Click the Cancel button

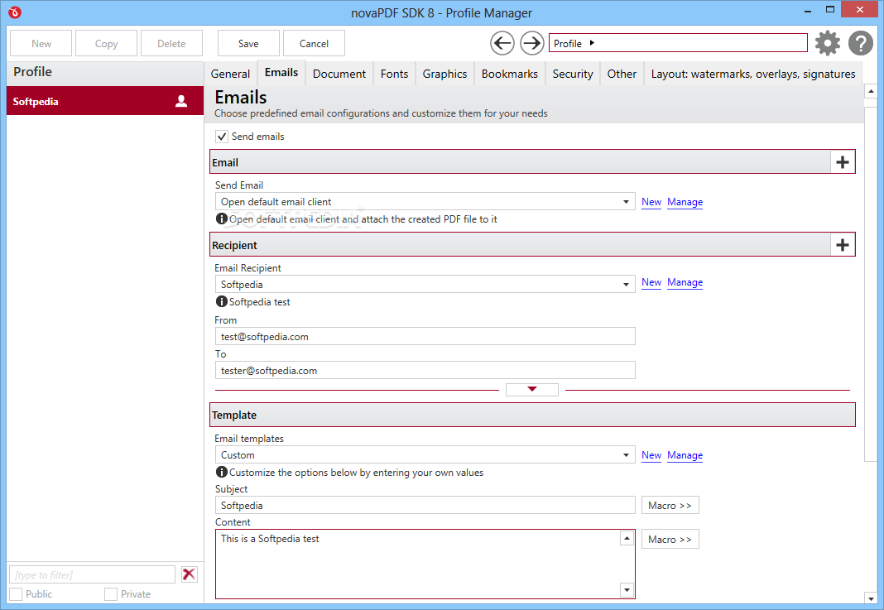coord(314,43)
